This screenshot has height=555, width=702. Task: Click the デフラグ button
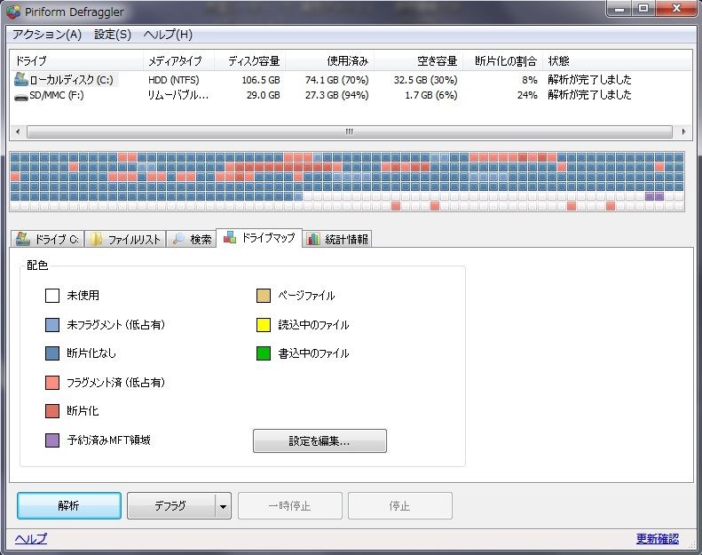[171, 506]
